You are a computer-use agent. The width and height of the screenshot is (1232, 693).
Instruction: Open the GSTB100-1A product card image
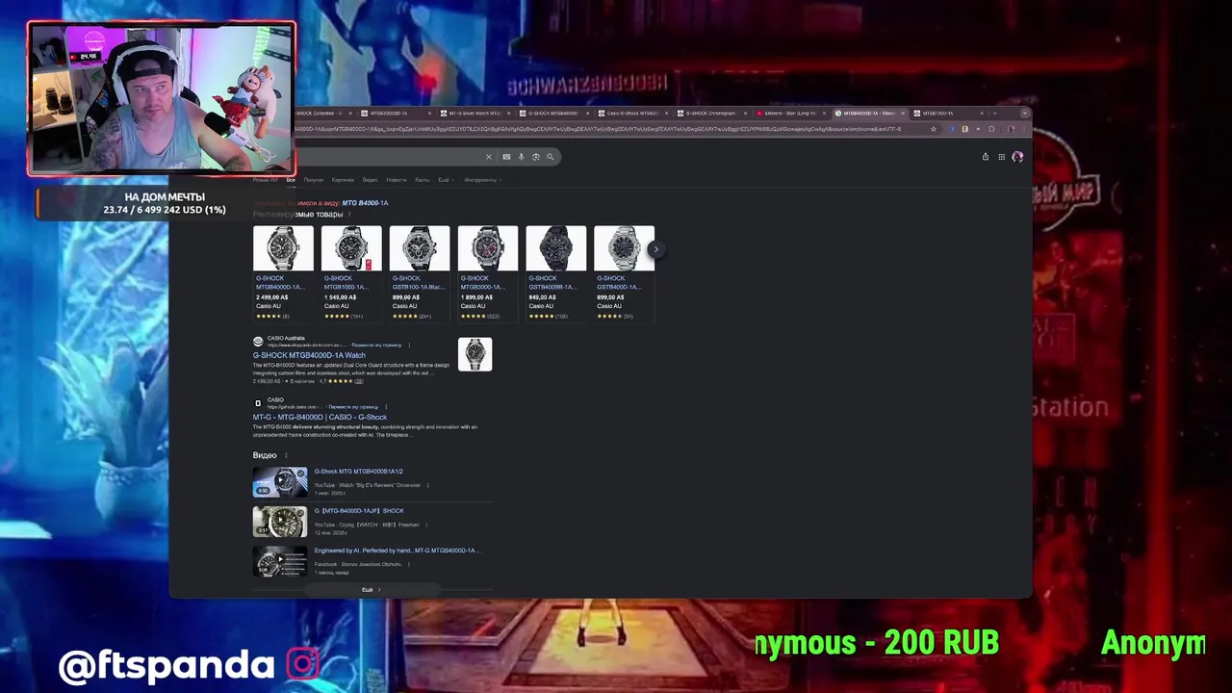[x=420, y=248]
